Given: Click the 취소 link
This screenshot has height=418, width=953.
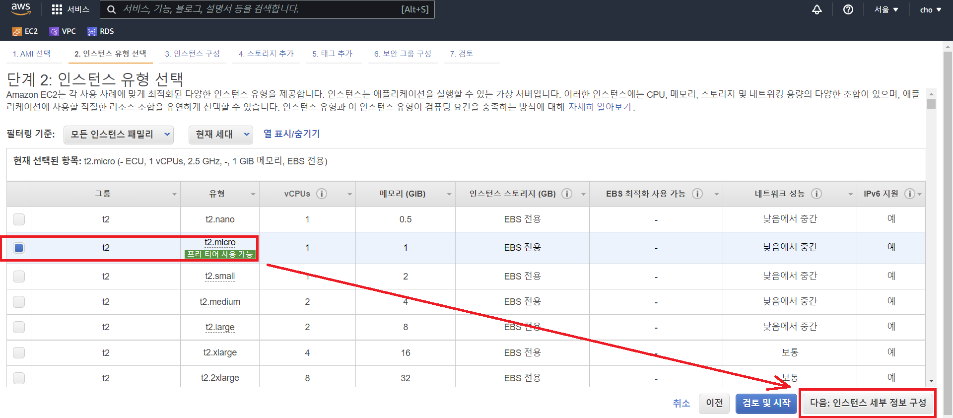Looking at the screenshot, I should pyautogui.click(x=681, y=404).
